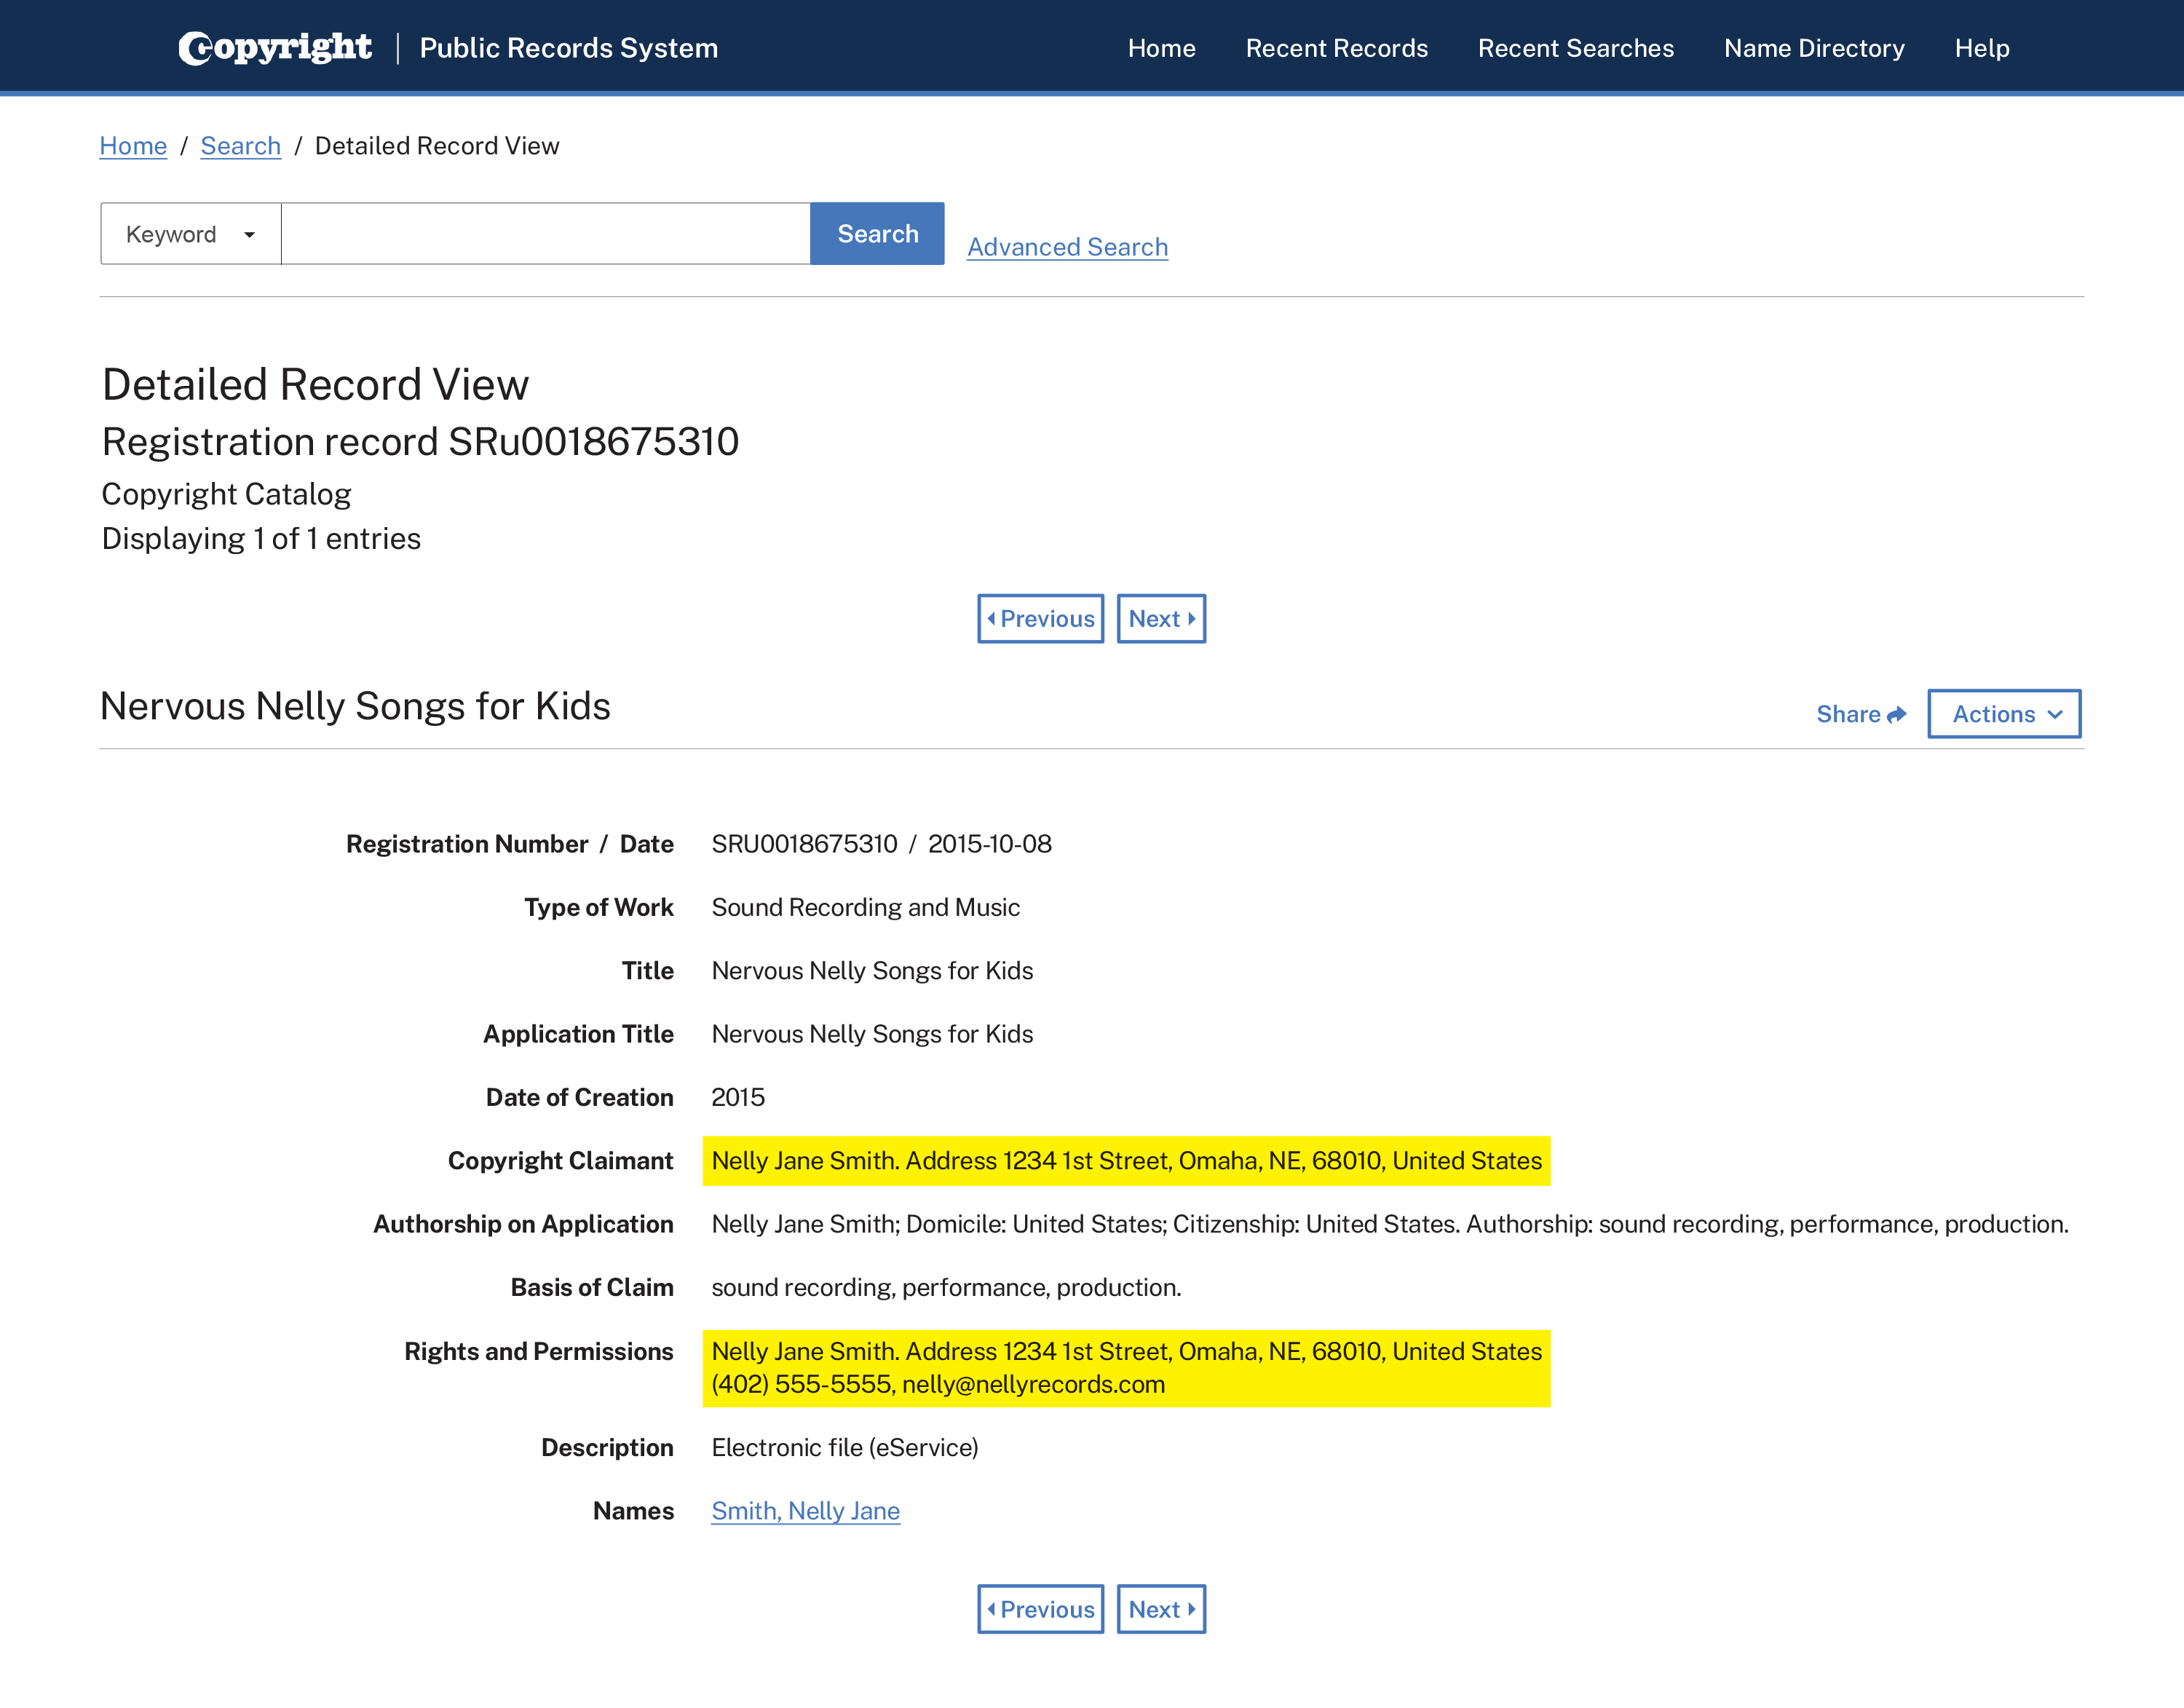
Task: Open the Actions dropdown menu
Action: (2004, 714)
